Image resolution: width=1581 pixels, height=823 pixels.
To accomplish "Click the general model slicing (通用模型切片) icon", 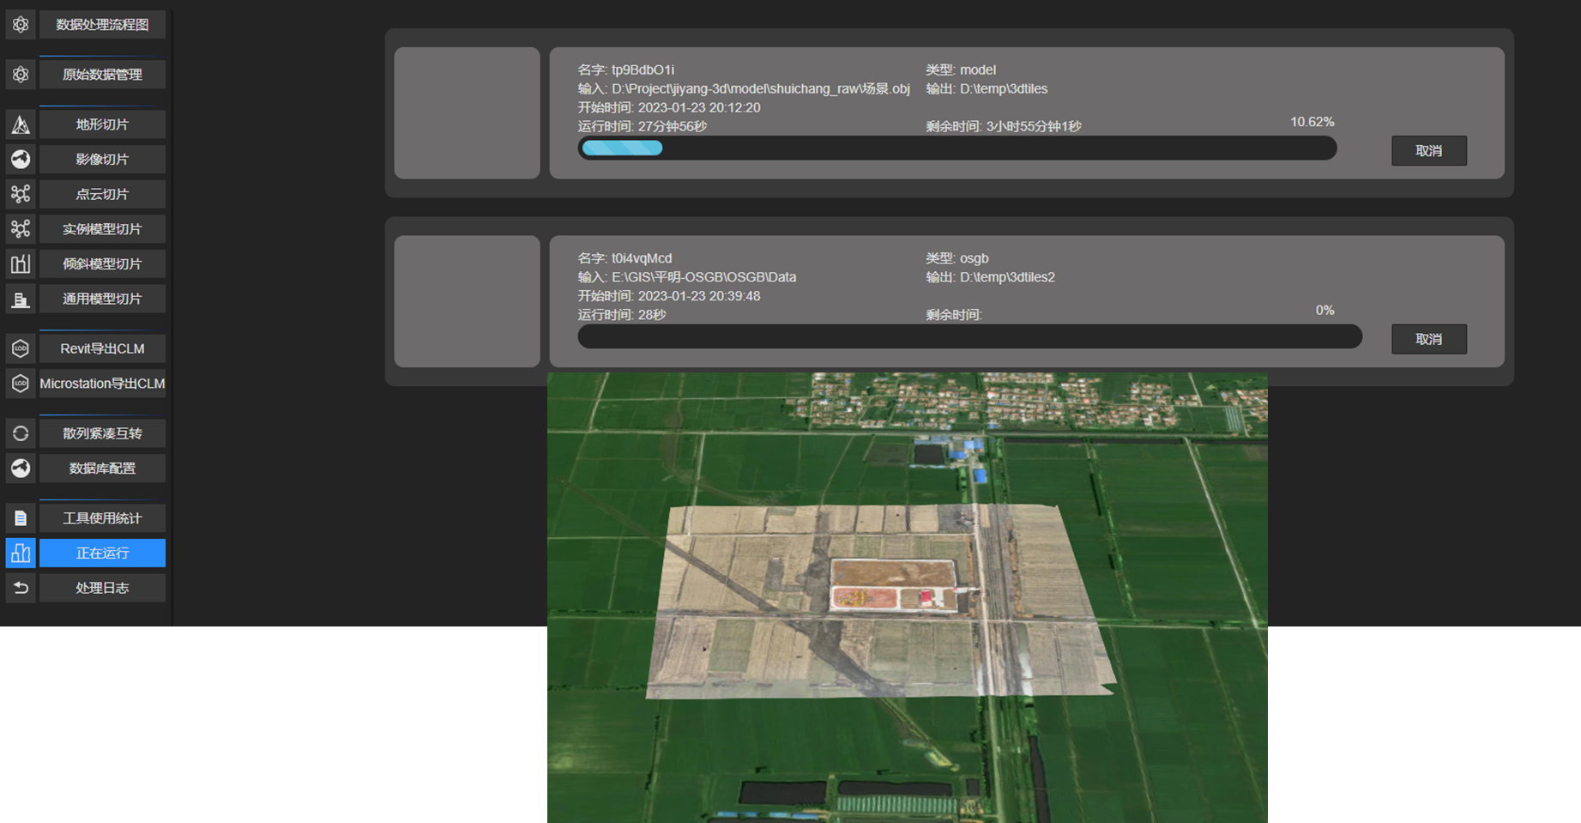I will tap(21, 299).
